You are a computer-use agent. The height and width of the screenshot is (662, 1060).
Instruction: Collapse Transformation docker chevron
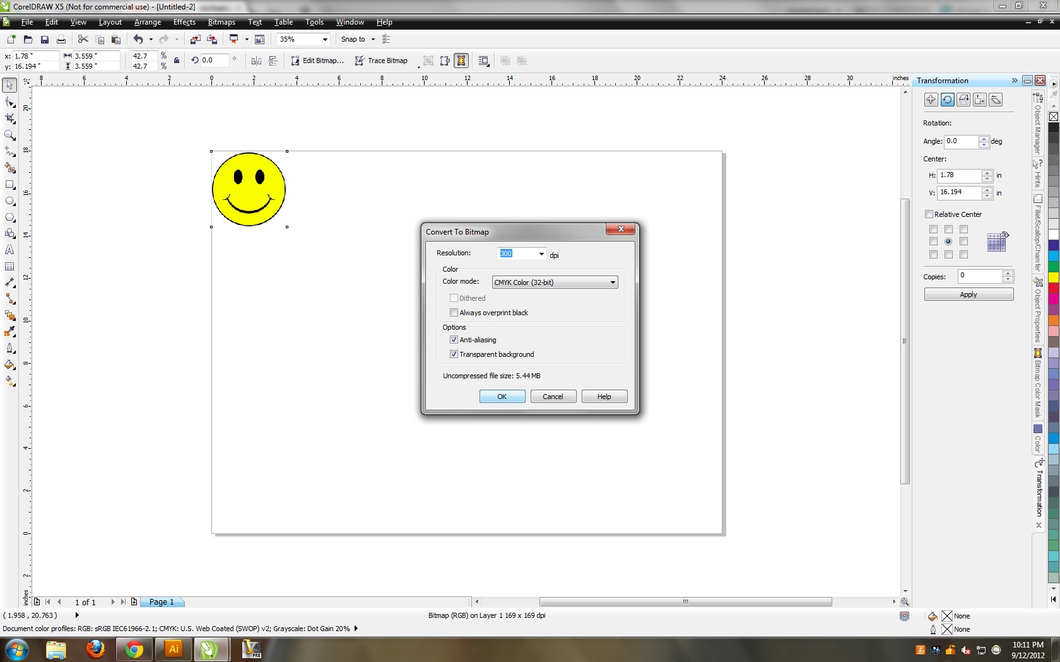click(1015, 81)
